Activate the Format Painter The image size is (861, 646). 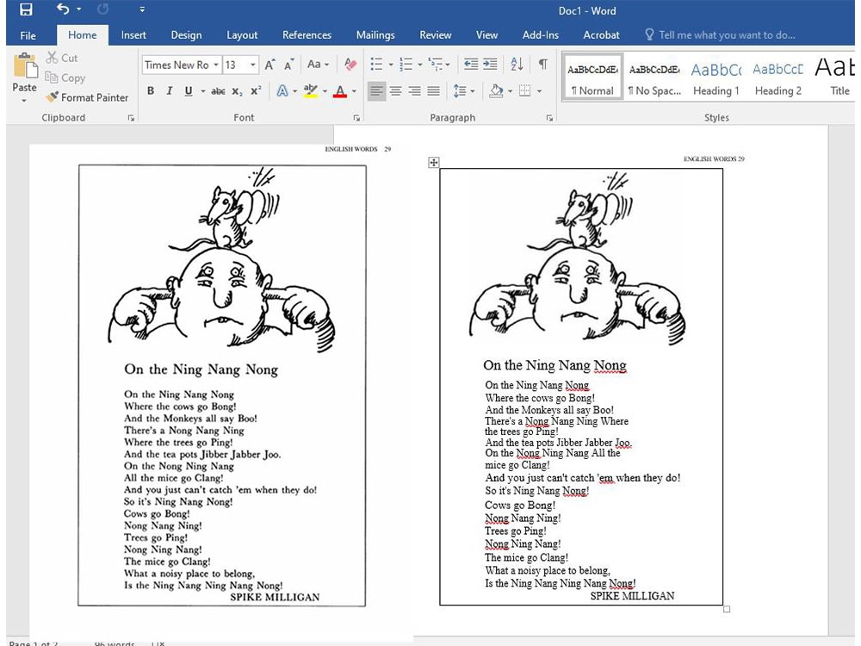(87, 97)
